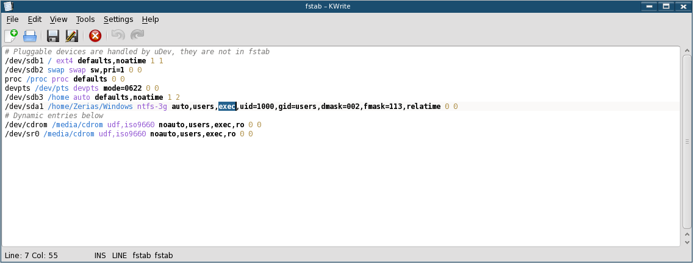Maximize the KWrite window

[666, 6]
